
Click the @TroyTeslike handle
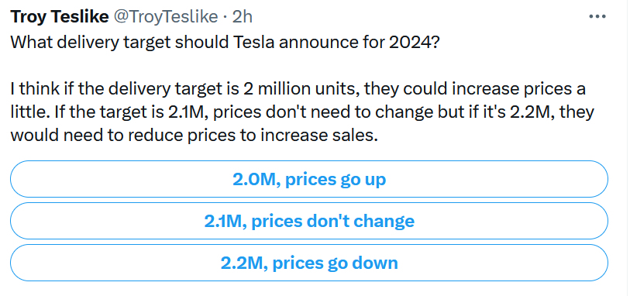click(167, 17)
